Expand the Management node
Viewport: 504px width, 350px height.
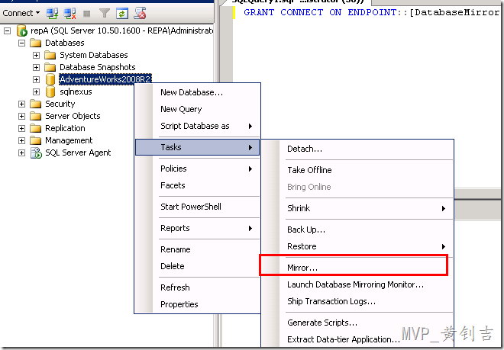pos(21,140)
